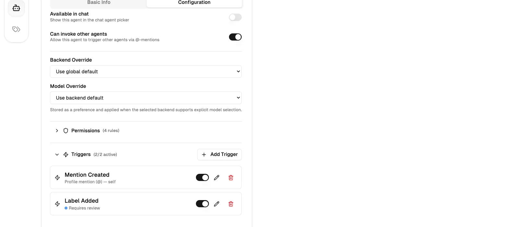Edit the Mention Created trigger with pencil icon
The height and width of the screenshot is (227, 519).
216,177
